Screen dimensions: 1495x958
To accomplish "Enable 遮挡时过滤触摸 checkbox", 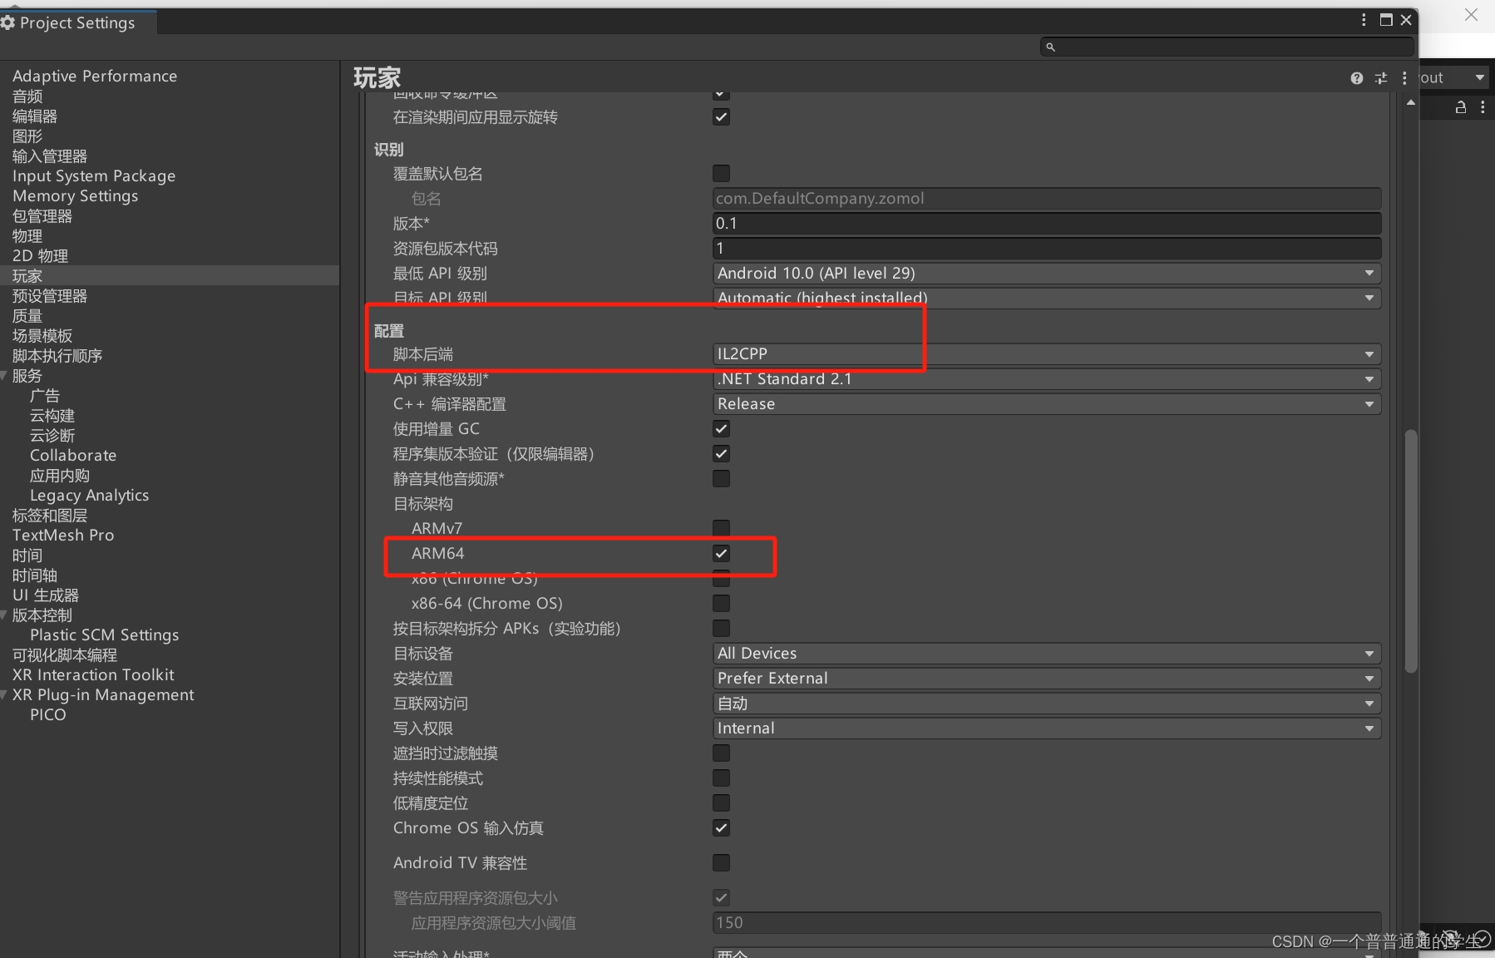I will (x=721, y=753).
